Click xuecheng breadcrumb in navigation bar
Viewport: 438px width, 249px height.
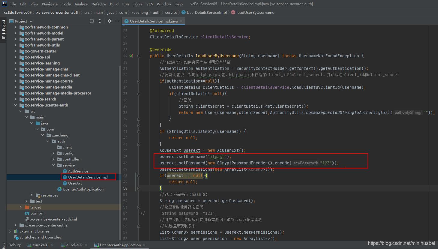point(140,12)
